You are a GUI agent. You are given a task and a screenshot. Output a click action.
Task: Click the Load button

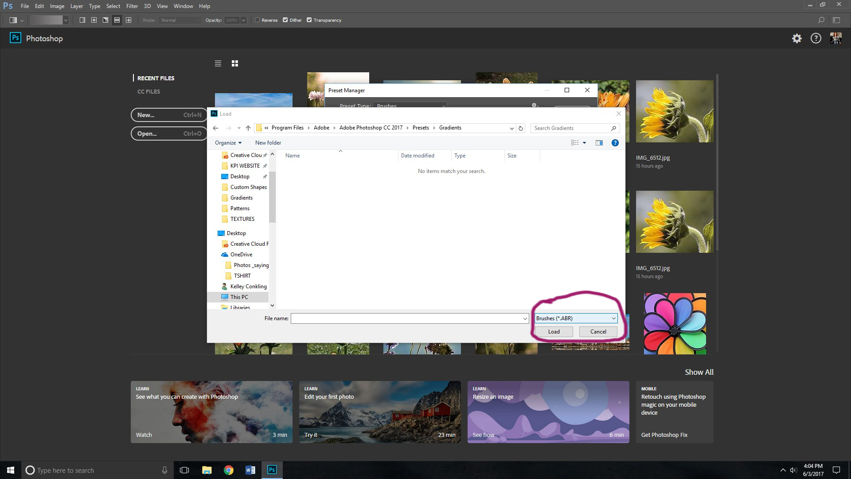coord(554,332)
